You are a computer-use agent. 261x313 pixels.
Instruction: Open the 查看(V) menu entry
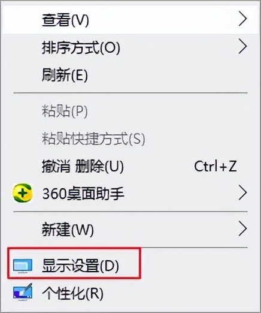click(x=130, y=19)
